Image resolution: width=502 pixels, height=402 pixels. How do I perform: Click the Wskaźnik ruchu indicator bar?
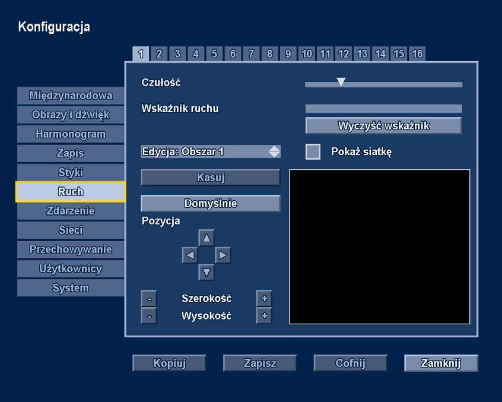pyautogui.click(x=383, y=109)
